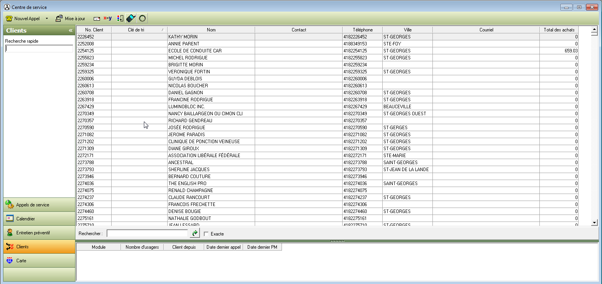Click the column export/transfer toolbar icon
Image resolution: width=602 pixels, height=284 pixels.
120,18
